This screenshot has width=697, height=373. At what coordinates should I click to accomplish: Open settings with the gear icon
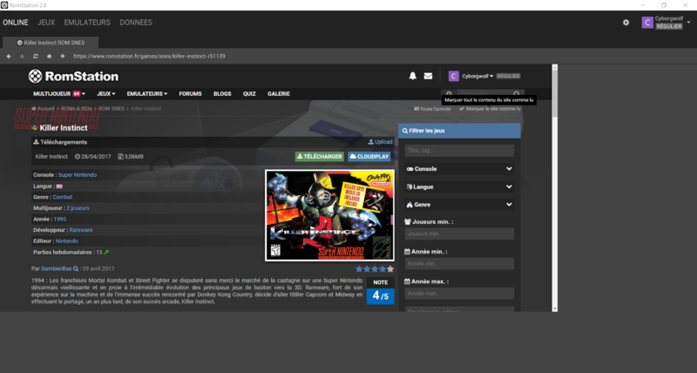pyautogui.click(x=626, y=23)
